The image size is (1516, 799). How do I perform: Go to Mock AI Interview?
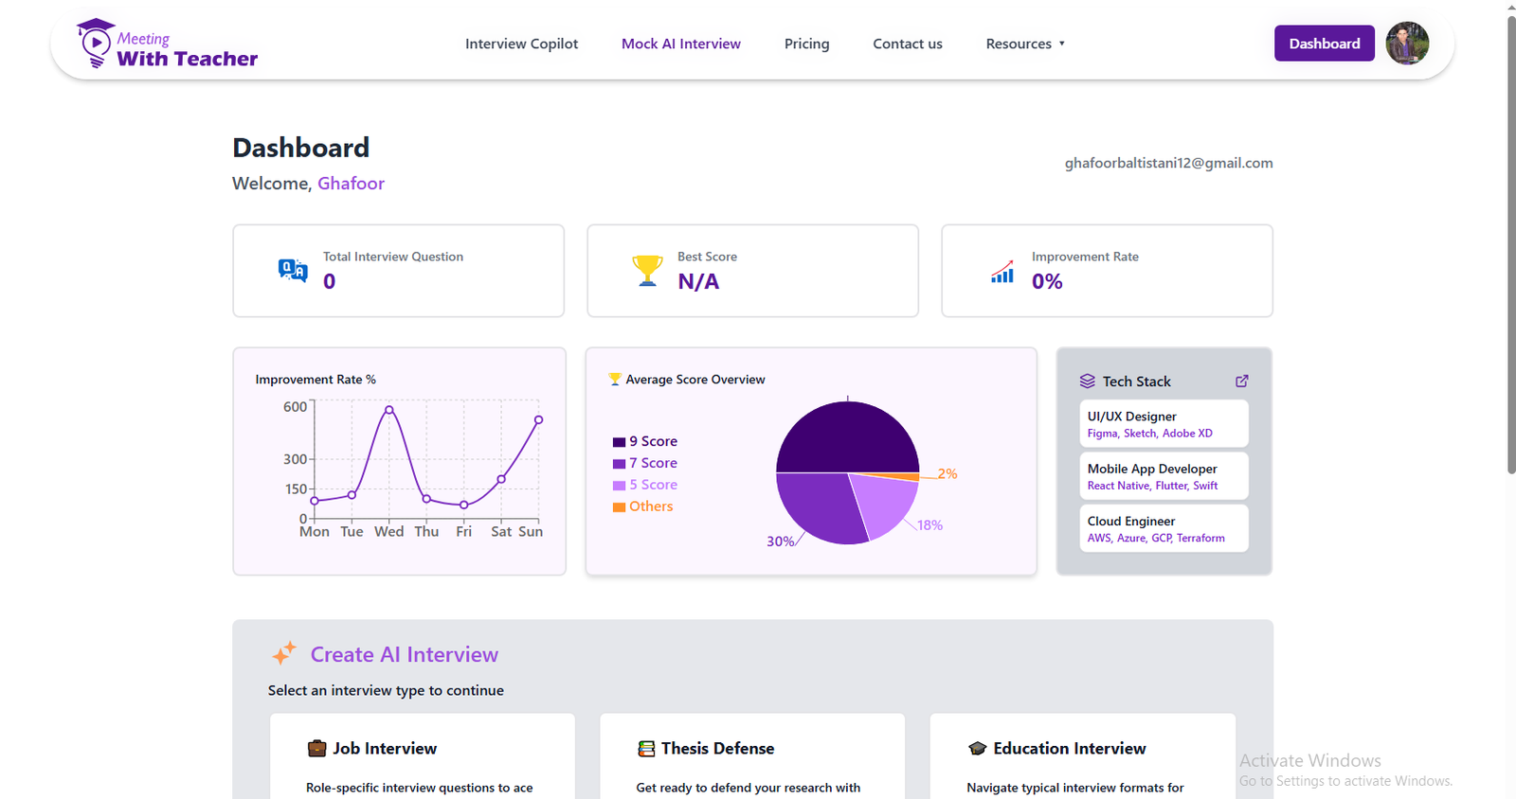coord(680,44)
